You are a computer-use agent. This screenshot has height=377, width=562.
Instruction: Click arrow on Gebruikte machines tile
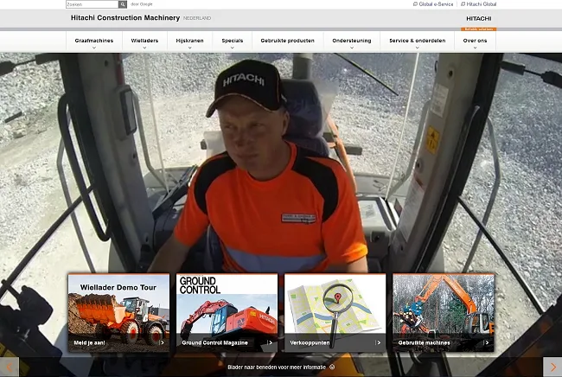486,342
